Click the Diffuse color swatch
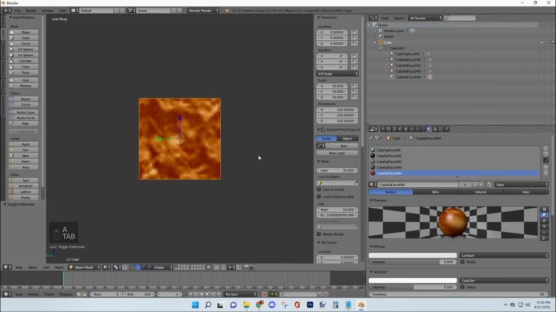 click(413, 256)
